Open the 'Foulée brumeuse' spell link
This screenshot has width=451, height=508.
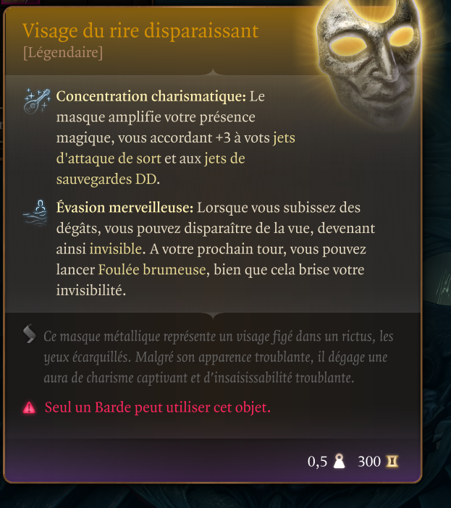click(x=152, y=270)
